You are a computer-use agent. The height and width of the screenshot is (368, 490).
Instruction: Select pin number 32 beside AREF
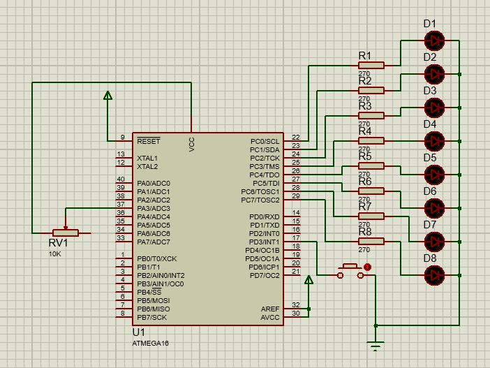click(x=296, y=304)
